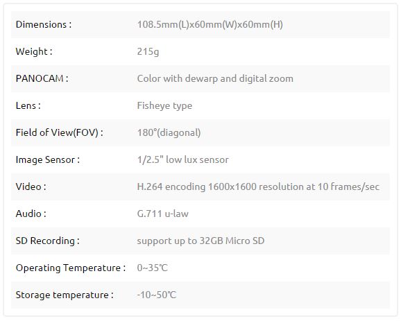The width and height of the screenshot is (401, 321).
Task: Select the 1/2.5" low lux sensor text
Action: [183, 159]
